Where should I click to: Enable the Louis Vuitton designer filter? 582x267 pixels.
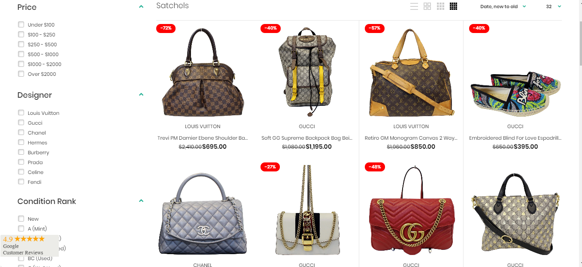pos(21,113)
